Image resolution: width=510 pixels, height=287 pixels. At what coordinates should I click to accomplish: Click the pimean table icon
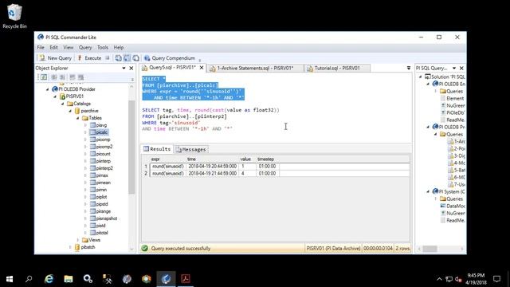(x=92, y=183)
